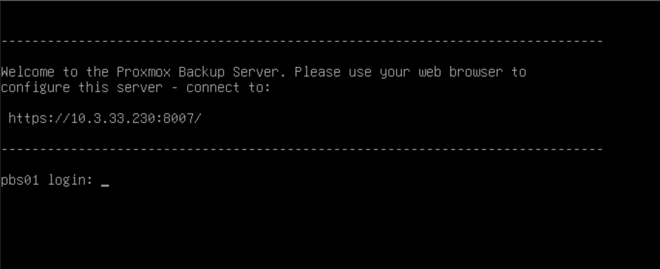The height and width of the screenshot is (269, 660).
Task: Click the top dashed separator line
Action: coord(302,42)
